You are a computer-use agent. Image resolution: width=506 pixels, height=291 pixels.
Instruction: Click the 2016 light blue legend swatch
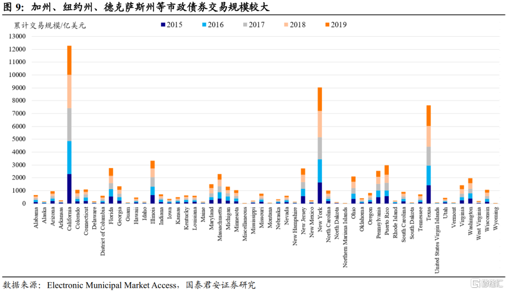(204, 24)
